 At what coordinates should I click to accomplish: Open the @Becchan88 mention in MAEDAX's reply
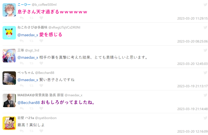pyautogui.click(x=29, y=103)
